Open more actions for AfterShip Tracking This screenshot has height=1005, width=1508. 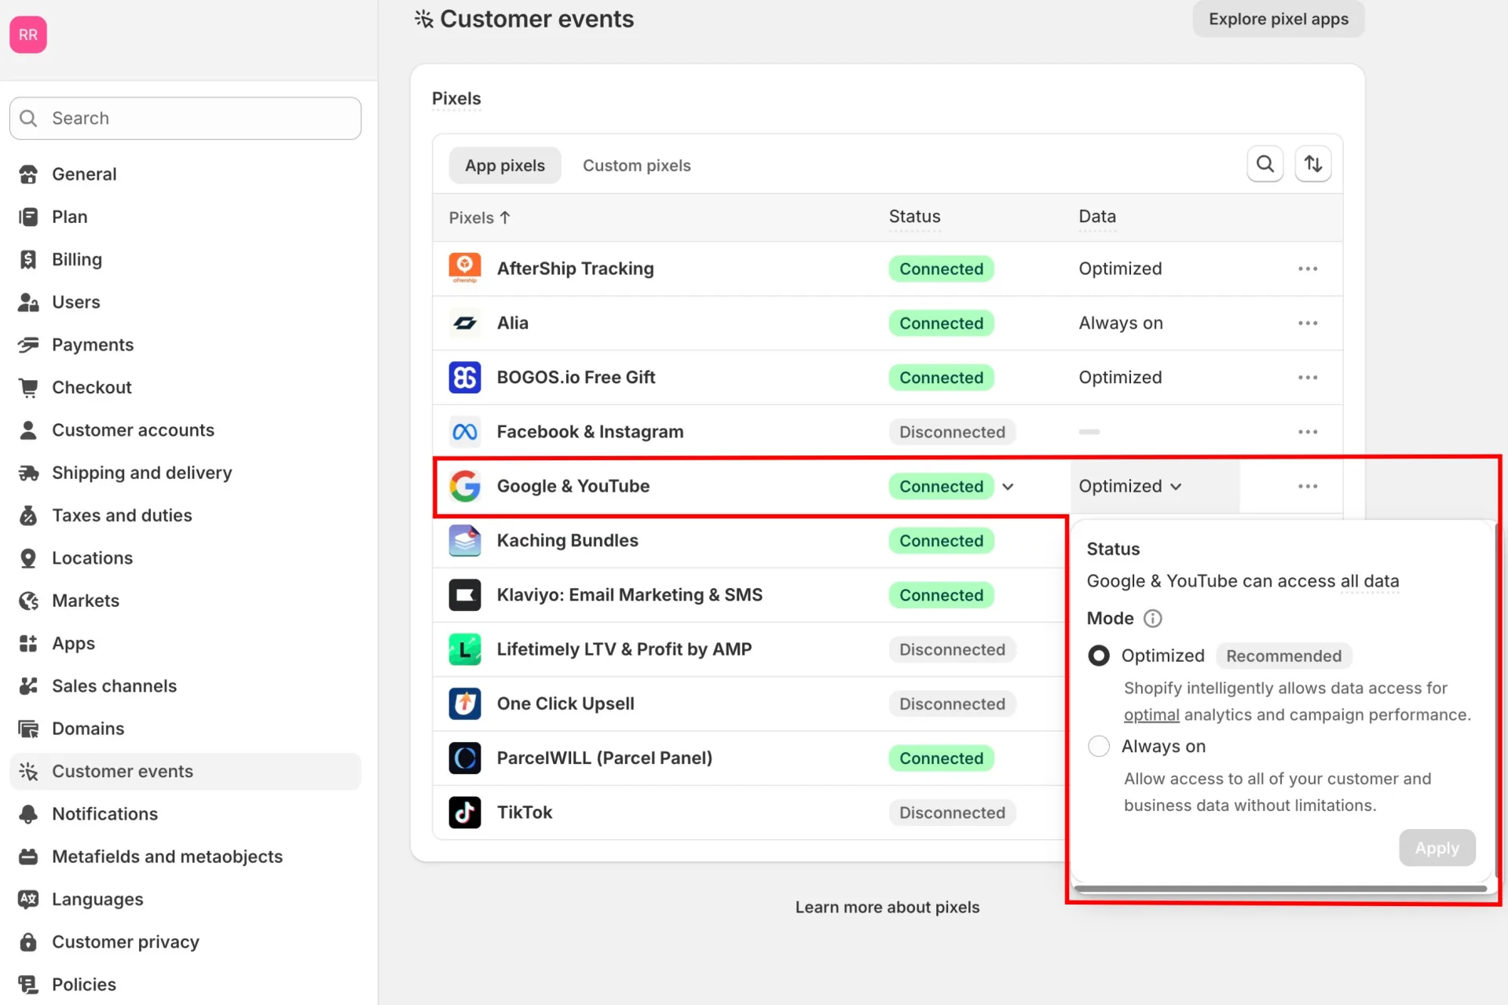[1308, 269]
